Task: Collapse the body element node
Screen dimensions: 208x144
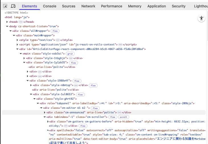Action: [x=7, y=26]
